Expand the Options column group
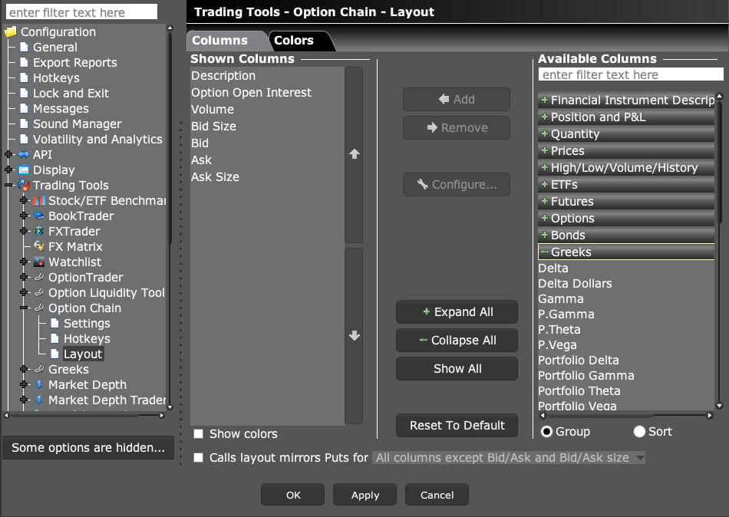The height and width of the screenshot is (517, 729). [545, 218]
